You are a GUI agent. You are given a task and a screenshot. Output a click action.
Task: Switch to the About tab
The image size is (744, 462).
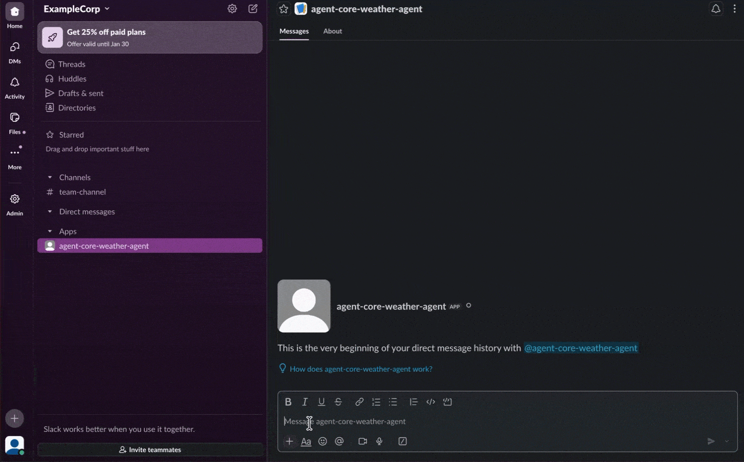click(x=333, y=31)
